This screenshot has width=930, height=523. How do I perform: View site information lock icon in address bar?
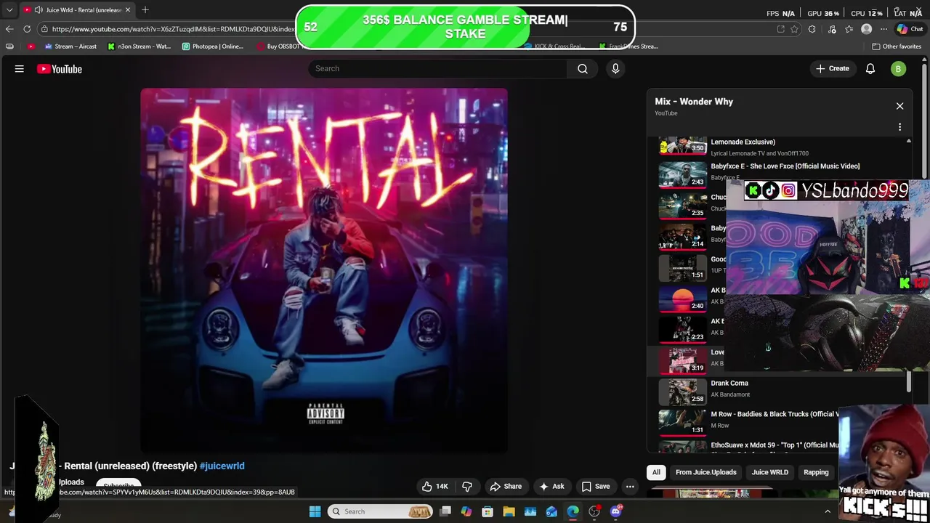coord(45,29)
